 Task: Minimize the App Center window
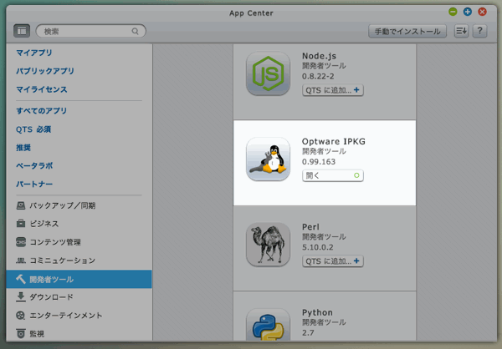(x=453, y=12)
